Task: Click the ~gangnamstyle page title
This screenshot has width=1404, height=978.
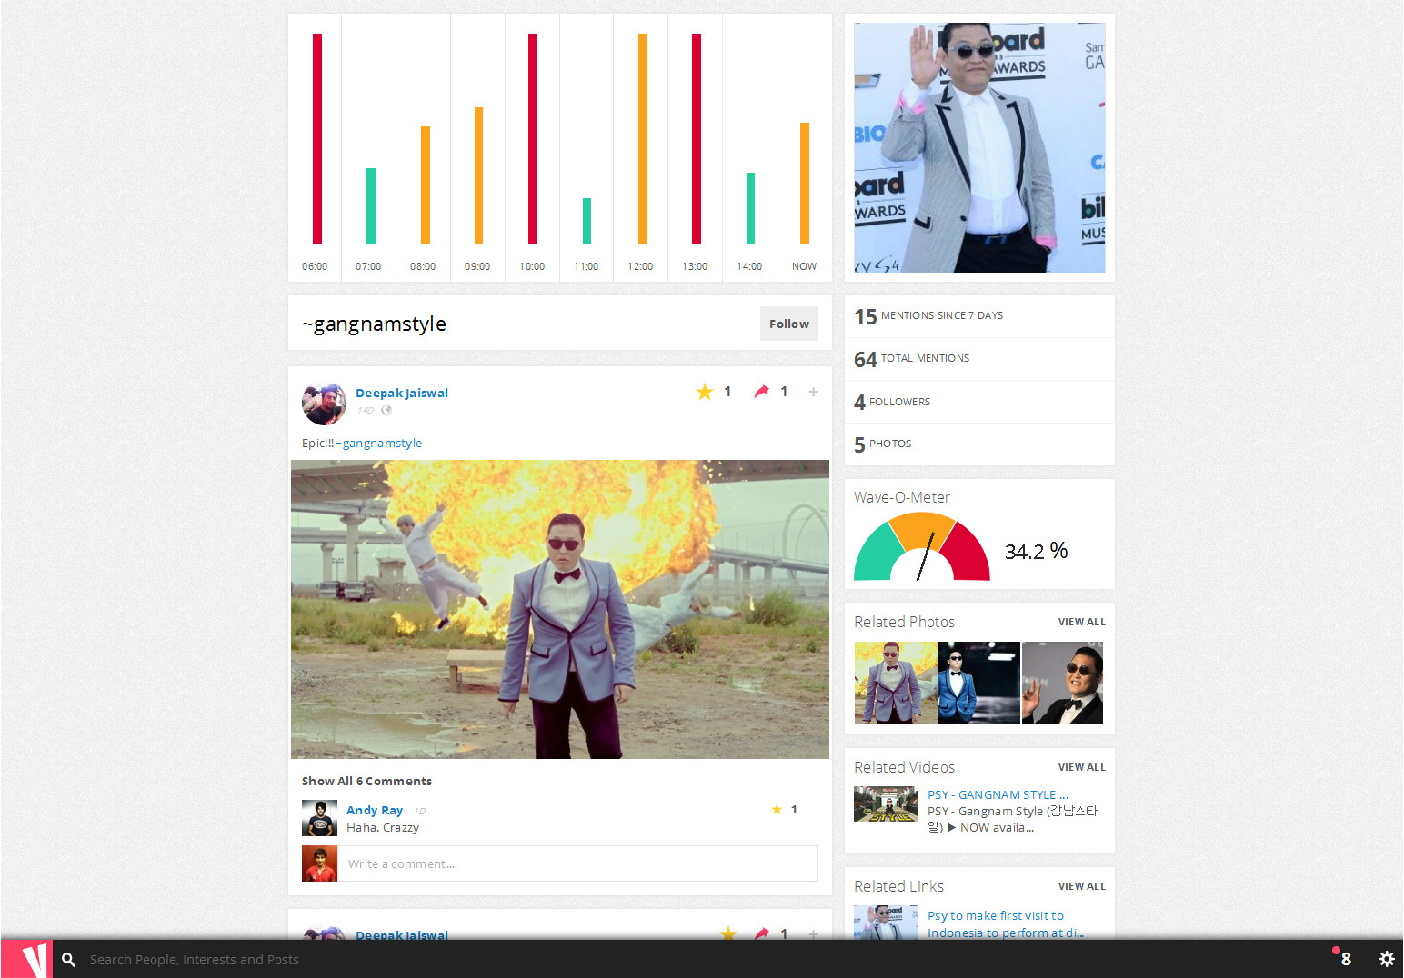Action: [374, 324]
